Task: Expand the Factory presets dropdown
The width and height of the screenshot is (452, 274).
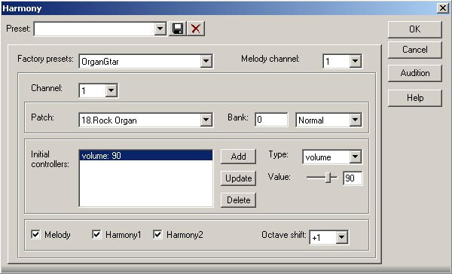Action: point(206,61)
